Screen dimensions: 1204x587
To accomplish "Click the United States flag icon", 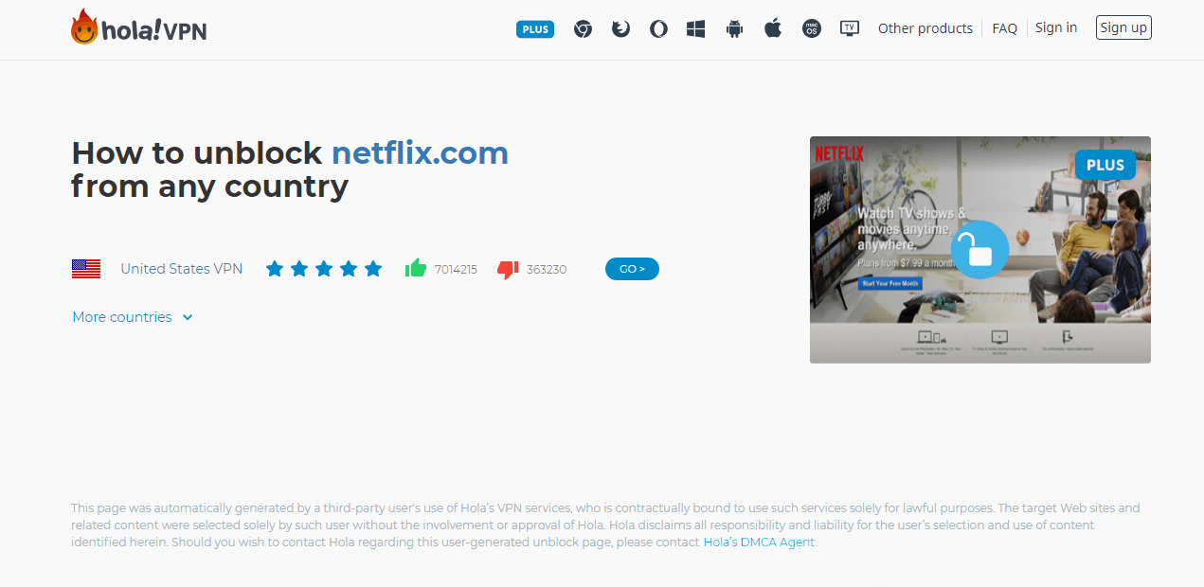I will tap(86, 269).
